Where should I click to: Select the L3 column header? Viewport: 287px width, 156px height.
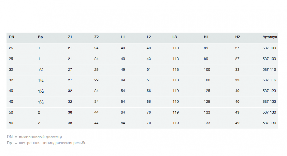click(x=174, y=37)
